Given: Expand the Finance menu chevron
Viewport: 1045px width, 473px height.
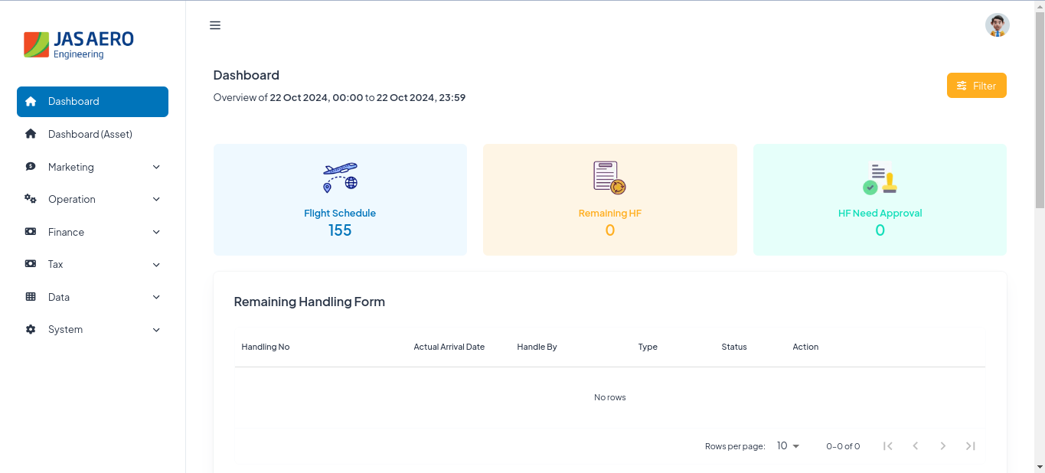Looking at the screenshot, I should pos(156,232).
